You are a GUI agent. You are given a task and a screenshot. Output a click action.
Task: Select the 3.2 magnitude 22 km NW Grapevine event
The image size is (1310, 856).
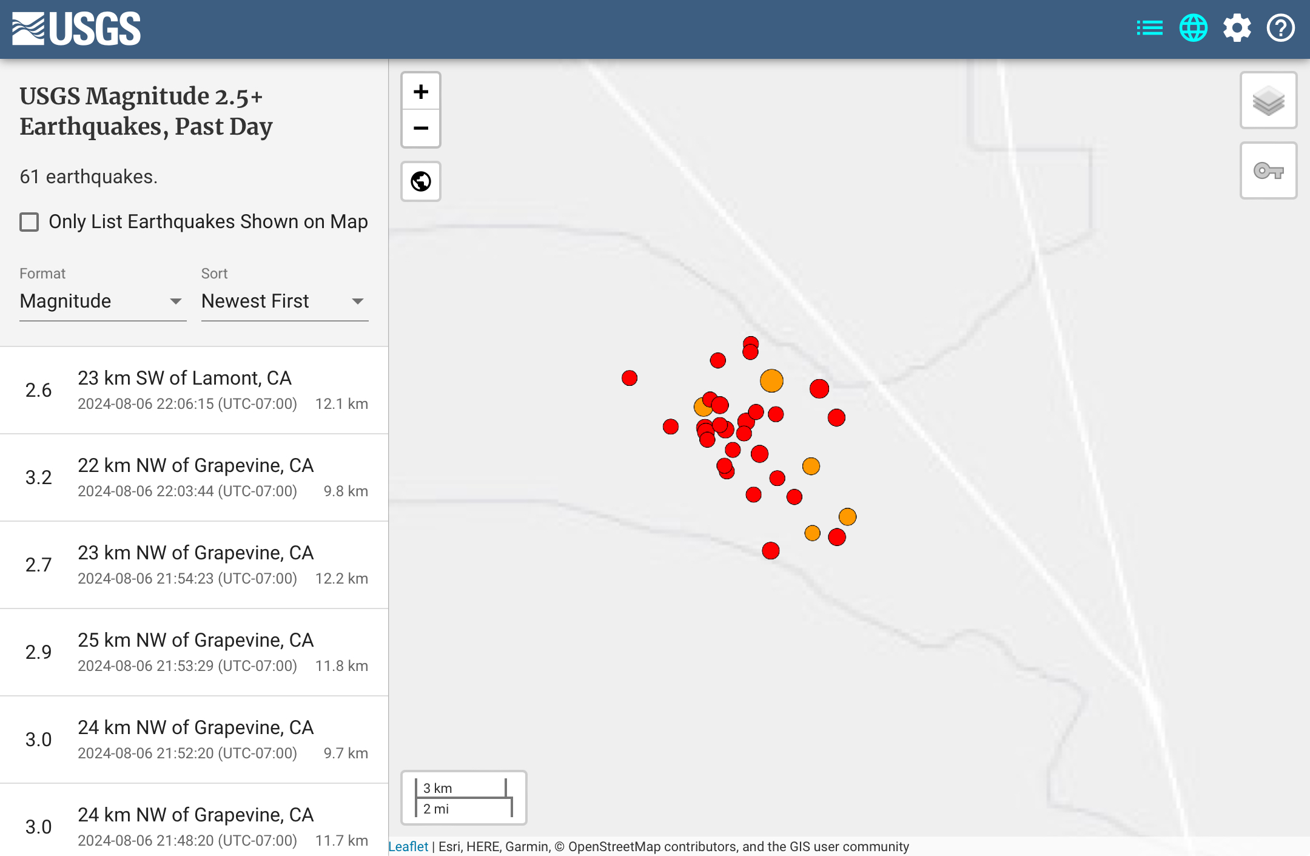pos(194,477)
